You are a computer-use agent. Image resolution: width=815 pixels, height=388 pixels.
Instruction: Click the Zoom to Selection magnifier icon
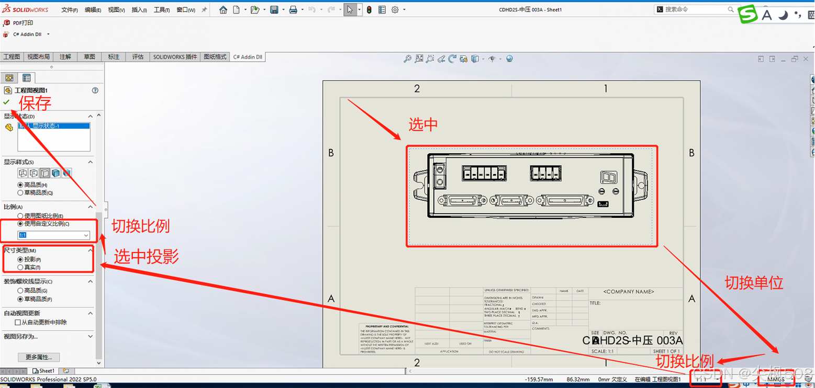click(x=430, y=59)
